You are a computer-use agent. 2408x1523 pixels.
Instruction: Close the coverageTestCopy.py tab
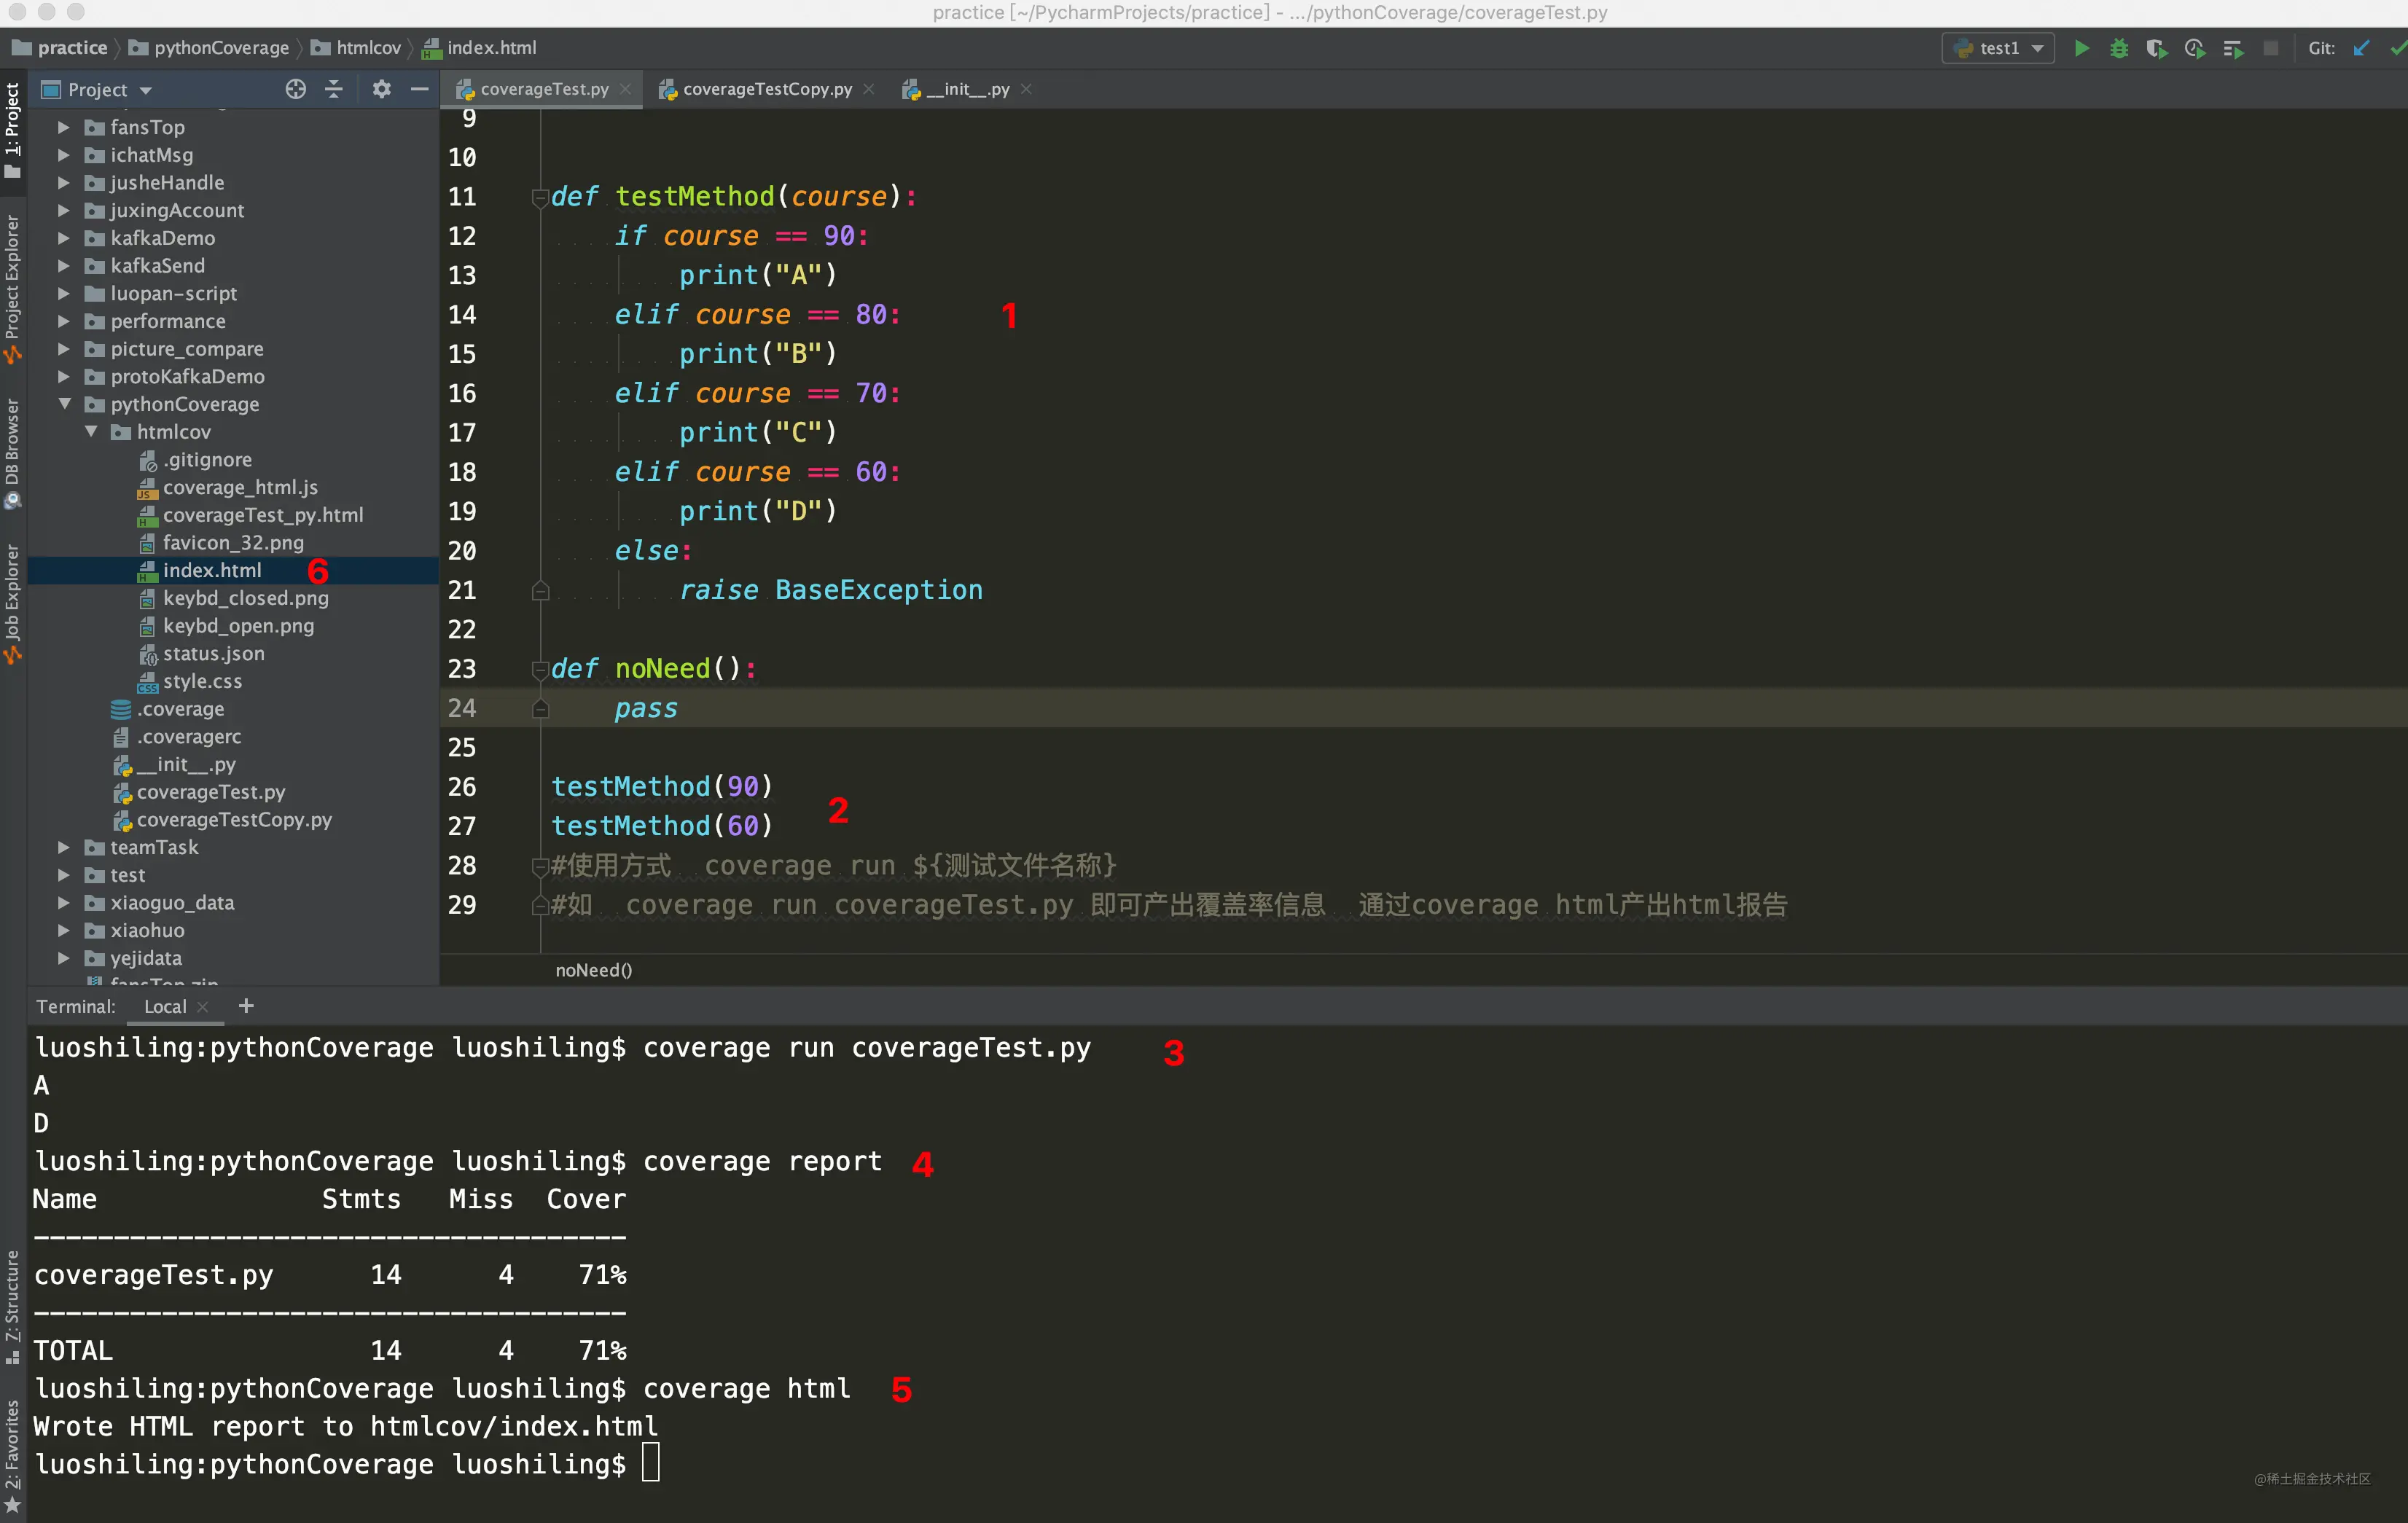click(x=869, y=89)
